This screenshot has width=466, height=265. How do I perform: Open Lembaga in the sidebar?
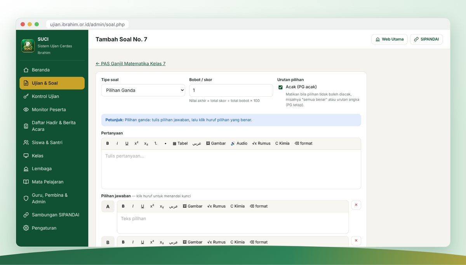pos(52,169)
